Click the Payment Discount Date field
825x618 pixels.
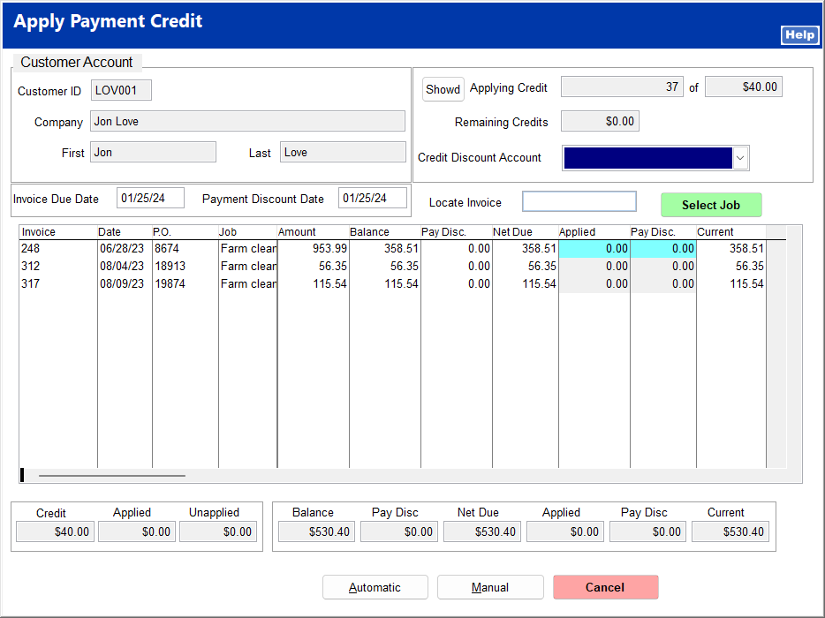point(372,198)
